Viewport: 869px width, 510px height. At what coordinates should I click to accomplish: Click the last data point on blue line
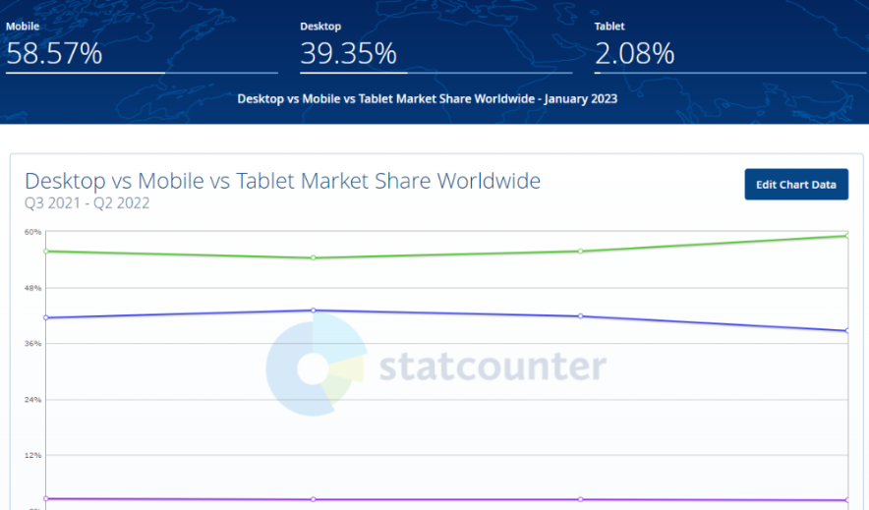(x=846, y=331)
